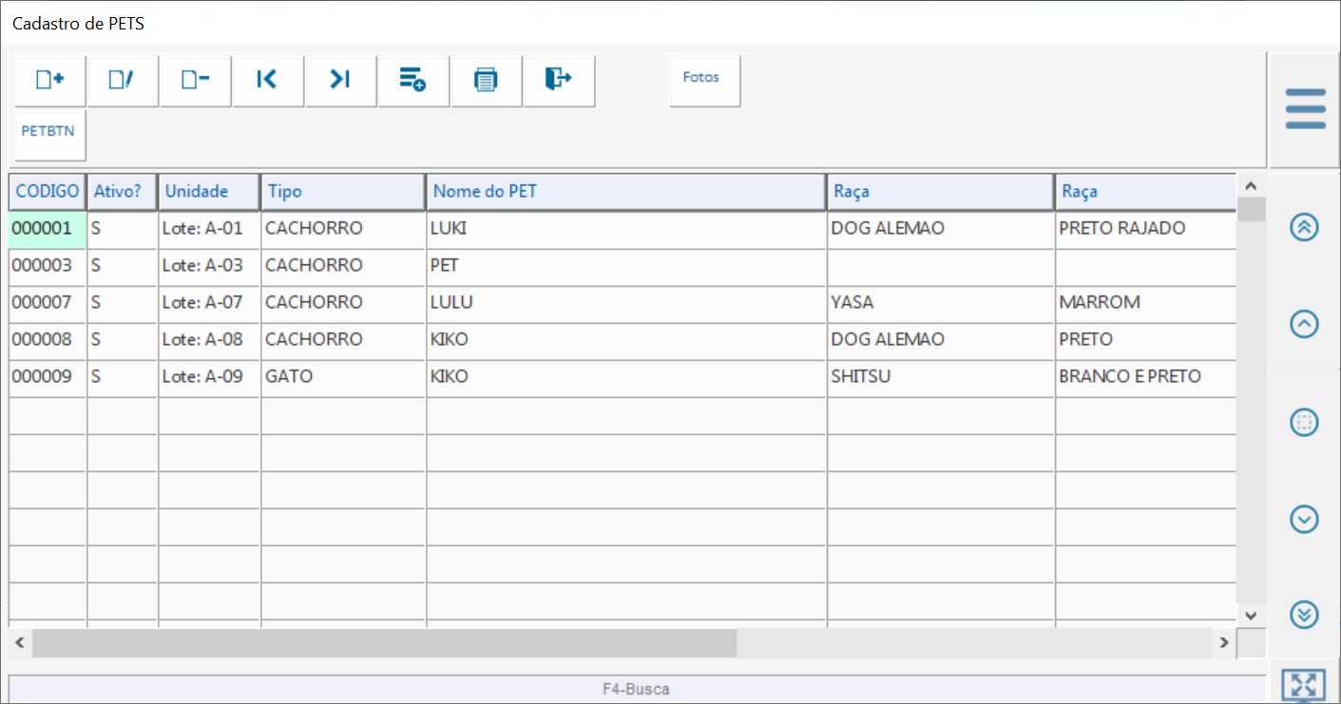Click the print icon in toolbar
The height and width of the screenshot is (704, 1341).
[487, 81]
